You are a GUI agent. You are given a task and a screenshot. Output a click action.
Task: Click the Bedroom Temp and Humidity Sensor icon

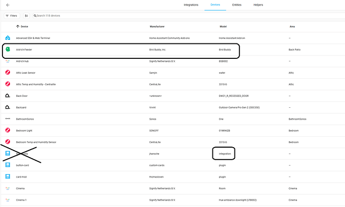pos(7,142)
